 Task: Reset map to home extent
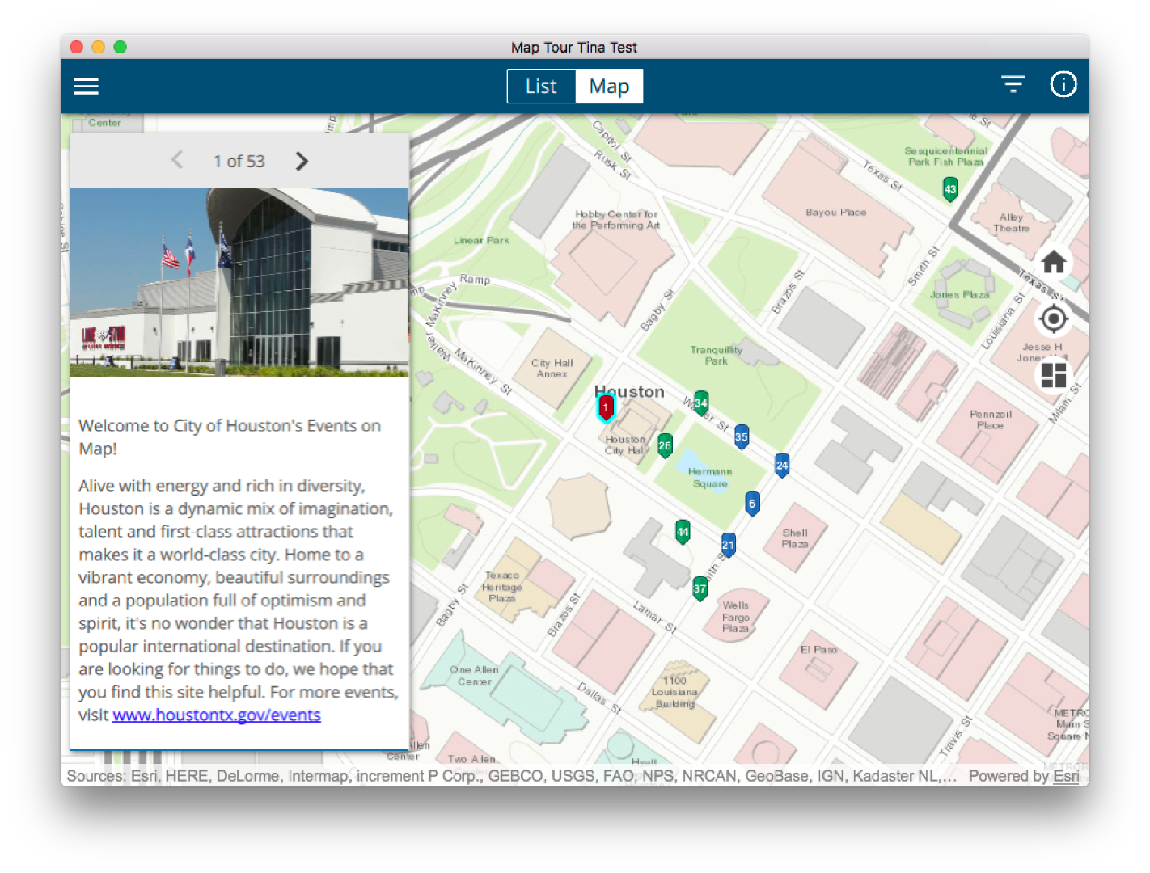coord(1053,263)
